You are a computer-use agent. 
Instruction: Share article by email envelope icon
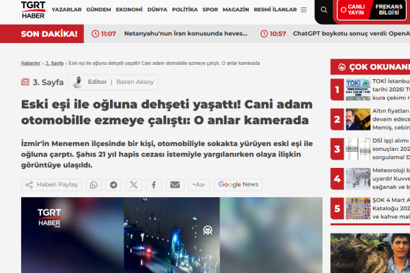point(175,185)
